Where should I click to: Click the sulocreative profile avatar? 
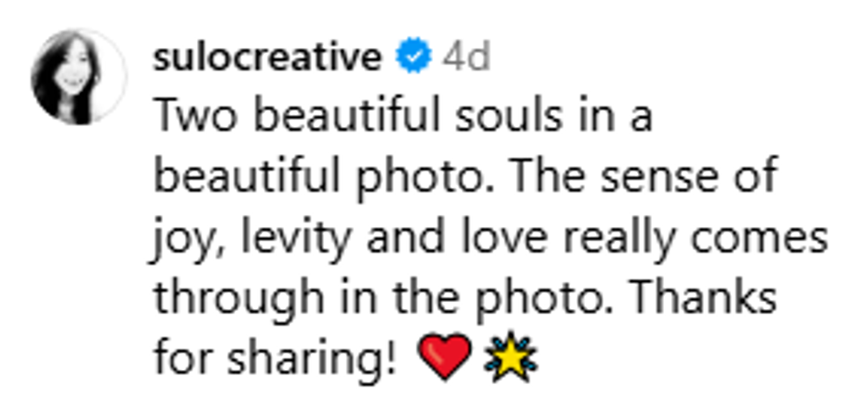(x=79, y=77)
